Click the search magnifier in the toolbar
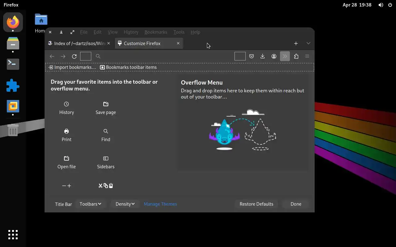This screenshot has height=247, width=396. (x=98, y=56)
